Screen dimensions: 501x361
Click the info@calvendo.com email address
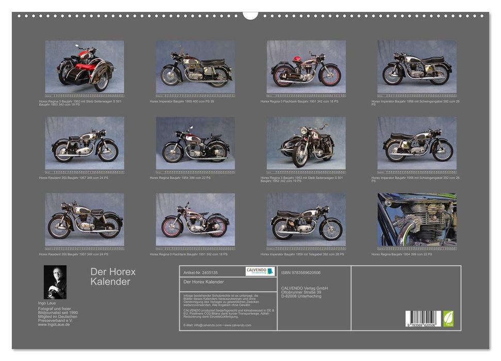(208, 325)
